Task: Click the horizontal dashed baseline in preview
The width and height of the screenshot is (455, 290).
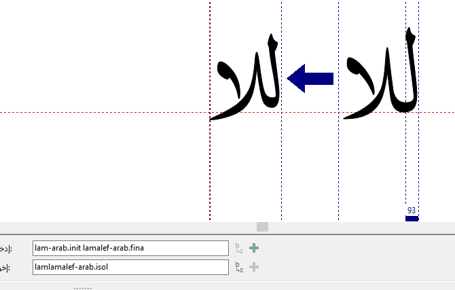Action: click(x=102, y=112)
